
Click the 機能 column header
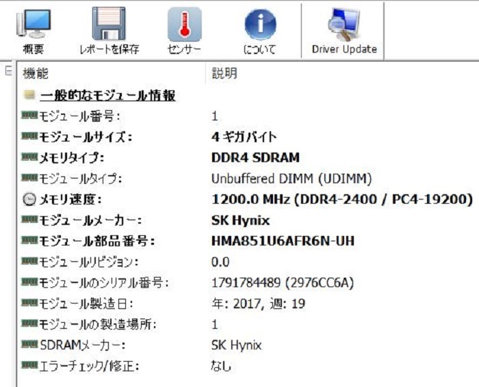36,73
